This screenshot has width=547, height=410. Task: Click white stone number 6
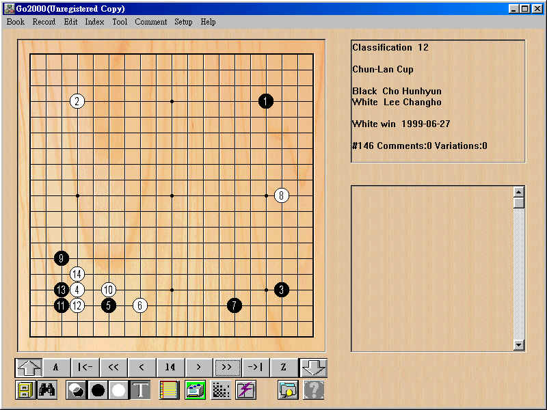(x=140, y=305)
